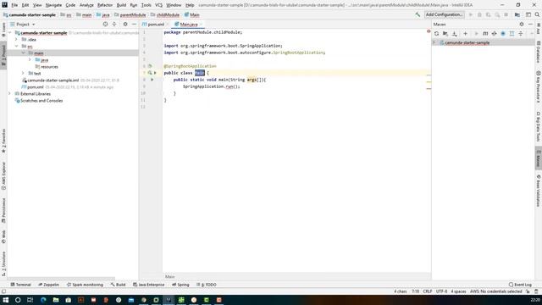Hide the Maven tool window
Viewport: 542px width, 305px height.
530,25
